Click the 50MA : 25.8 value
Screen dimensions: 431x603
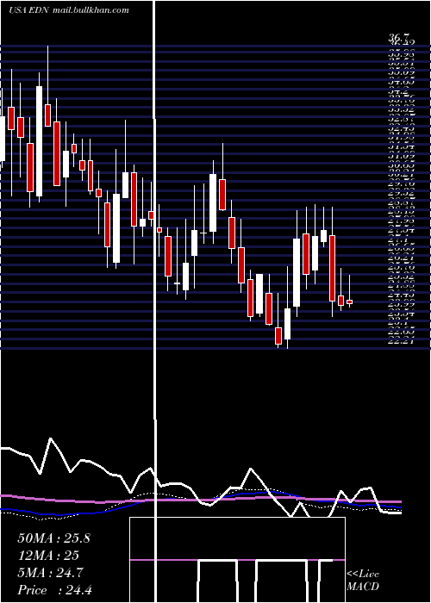click(53, 538)
